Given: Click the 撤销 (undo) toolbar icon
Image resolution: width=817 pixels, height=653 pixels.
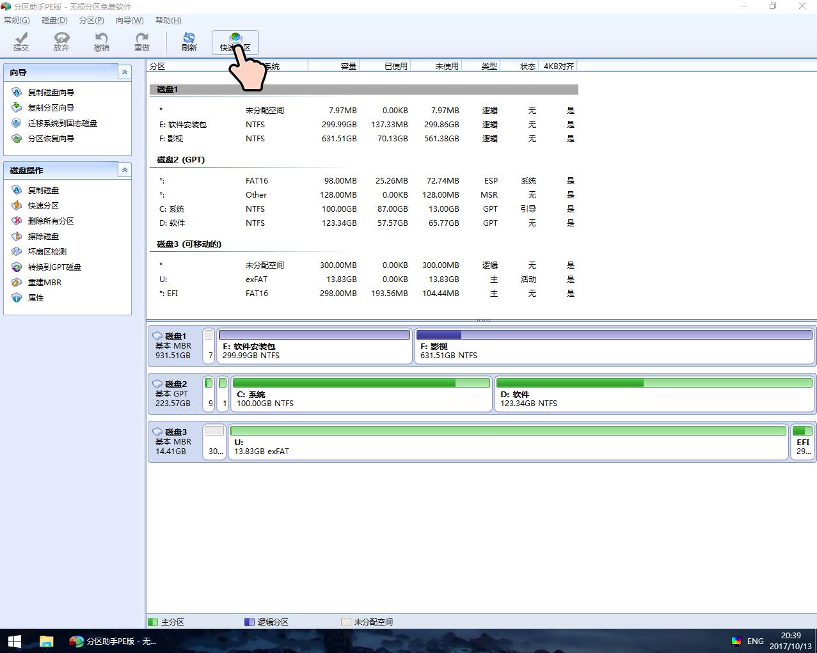Looking at the screenshot, I should coord(101,42).
